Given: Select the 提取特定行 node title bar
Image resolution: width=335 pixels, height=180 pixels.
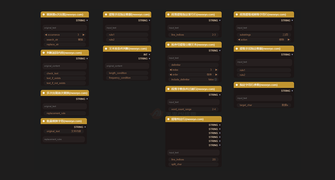Looking at the screenshot, I should tap(193, 119).
